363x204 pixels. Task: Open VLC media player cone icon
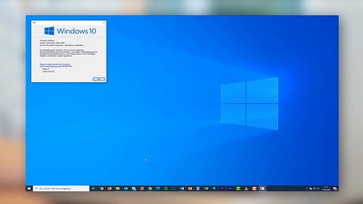click(x=246, y=189)
